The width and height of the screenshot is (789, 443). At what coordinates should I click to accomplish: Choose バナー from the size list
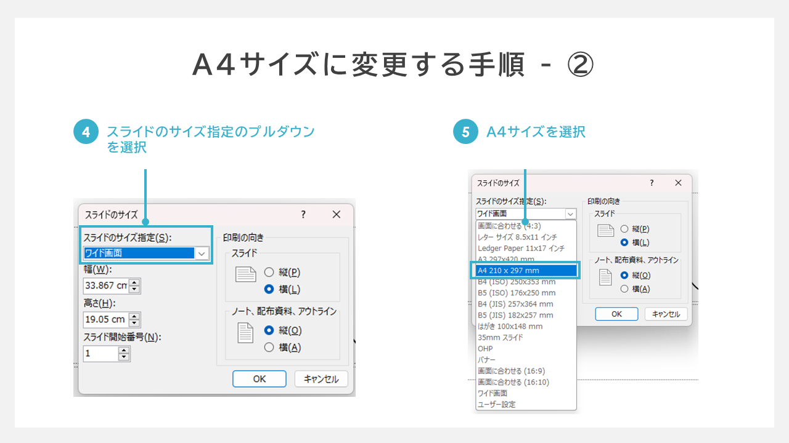pyautogui.click(x=526, y=359)
